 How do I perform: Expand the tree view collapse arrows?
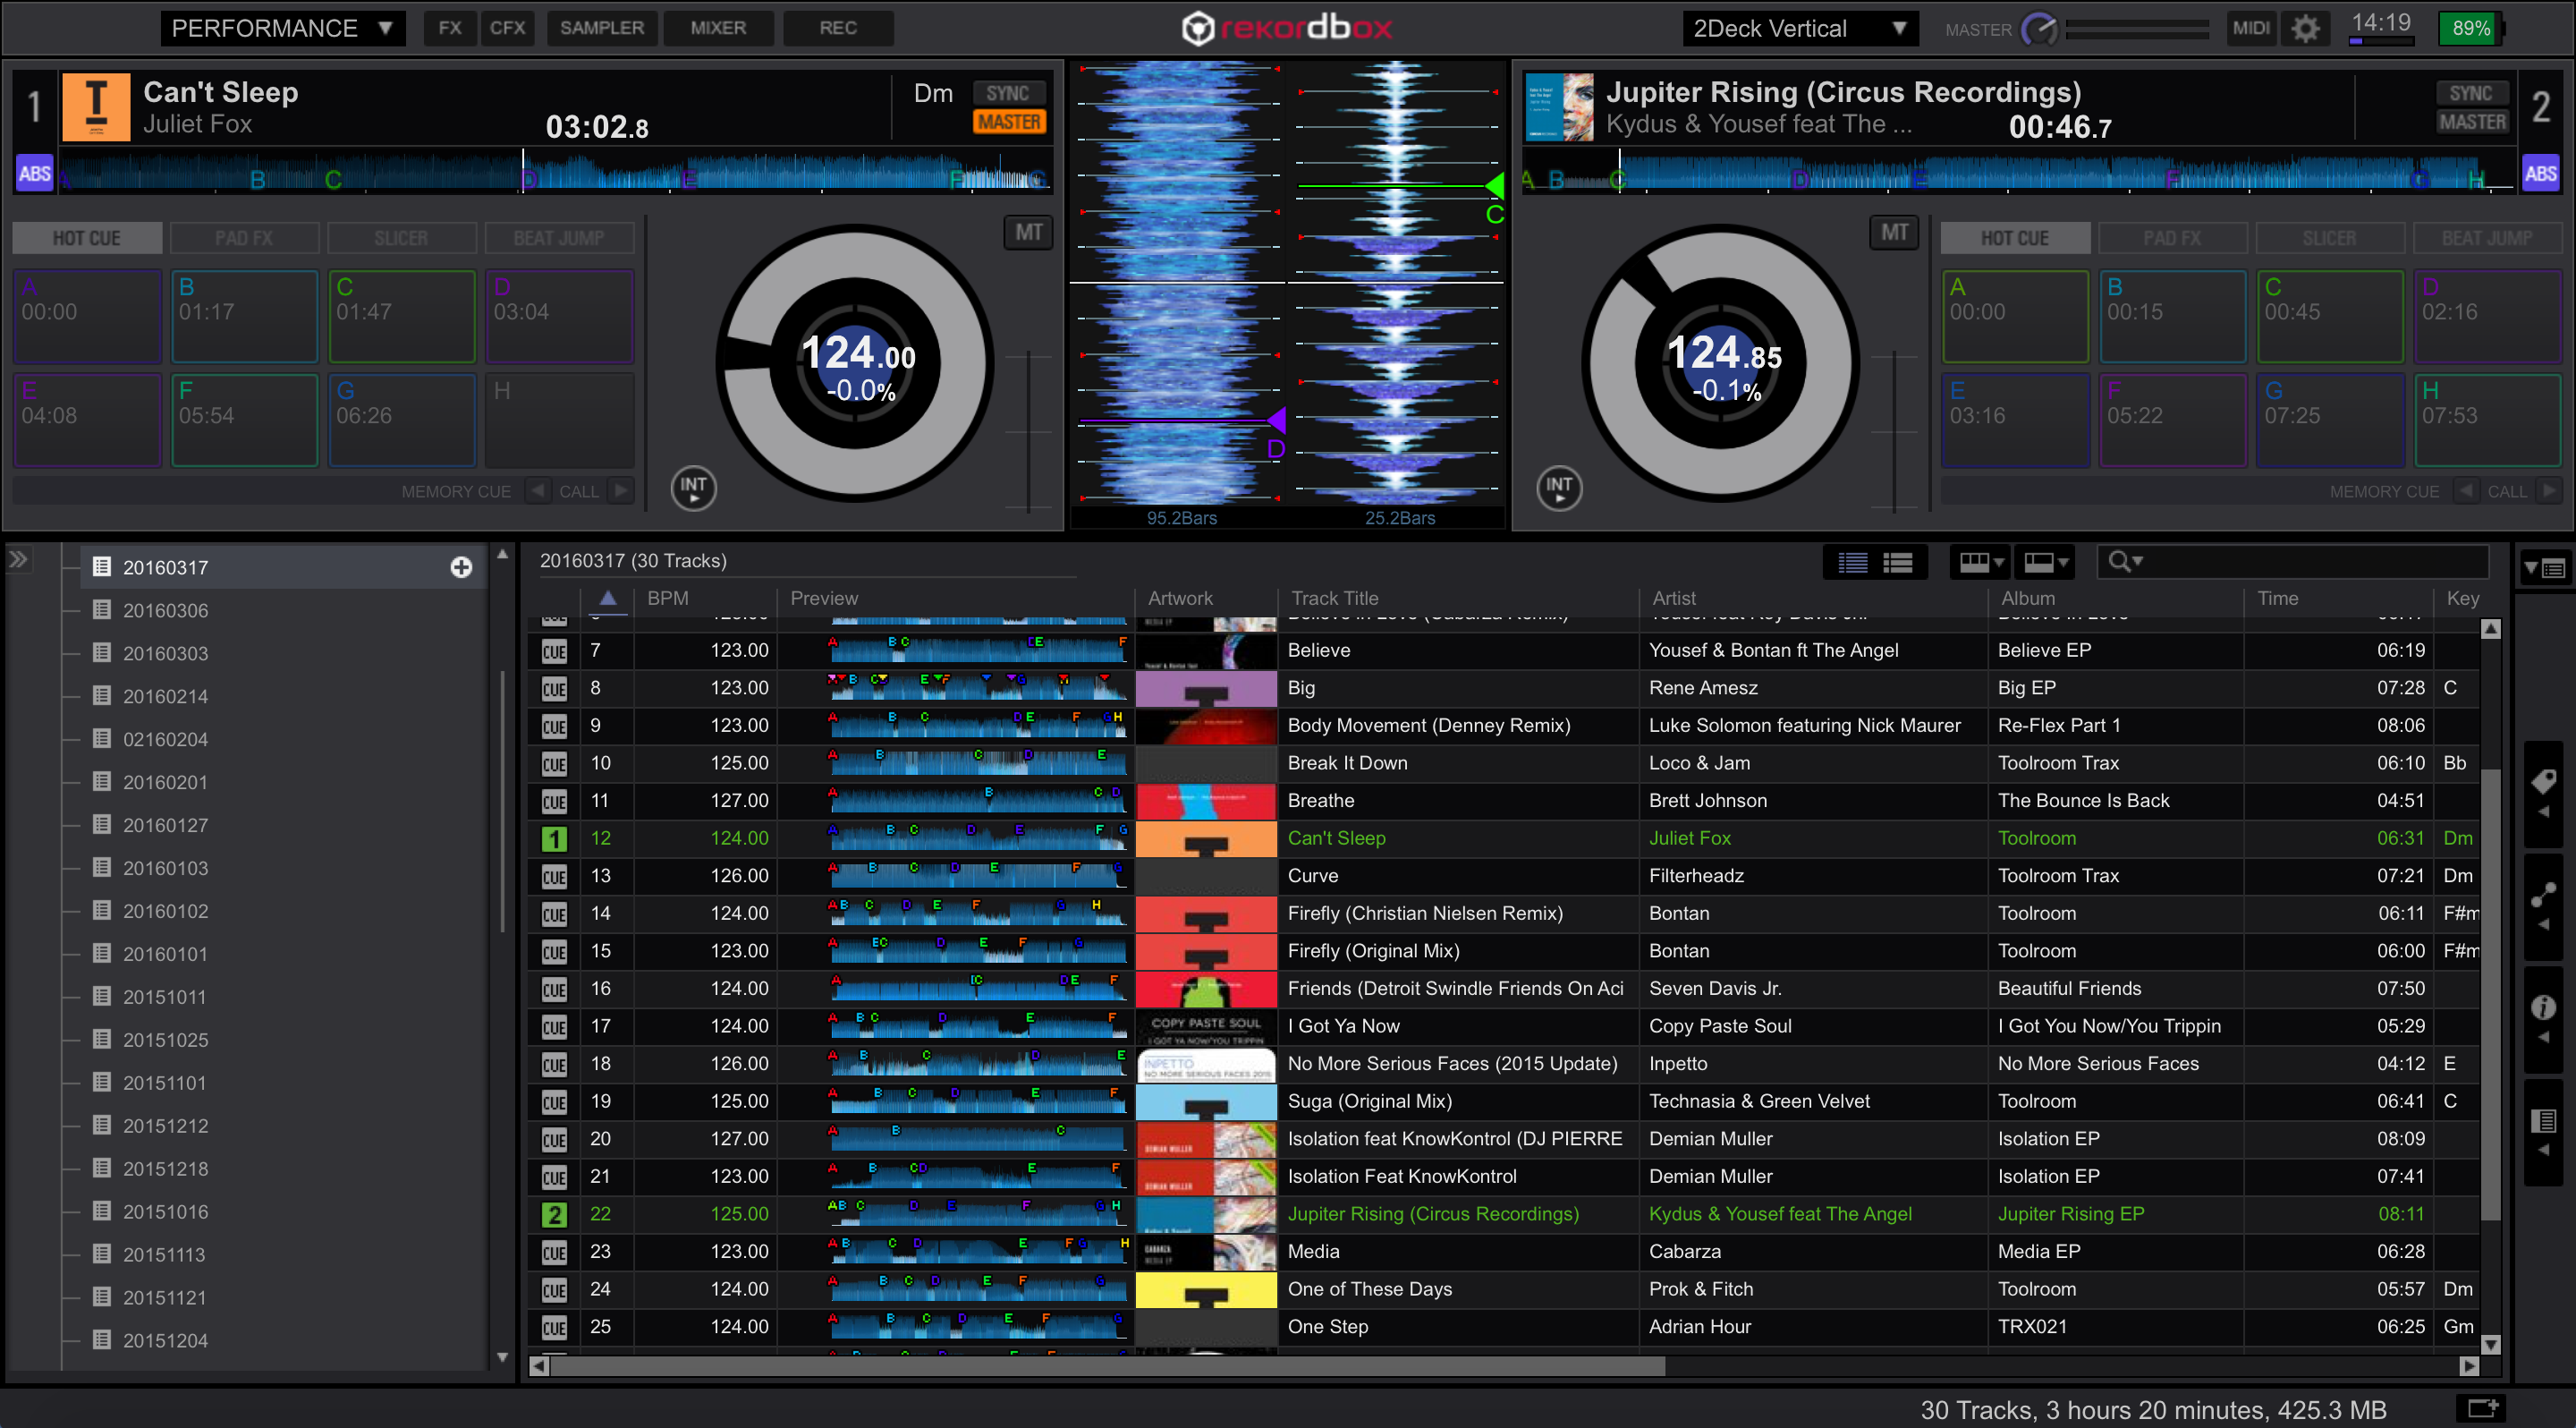click(x=18, y=560)
